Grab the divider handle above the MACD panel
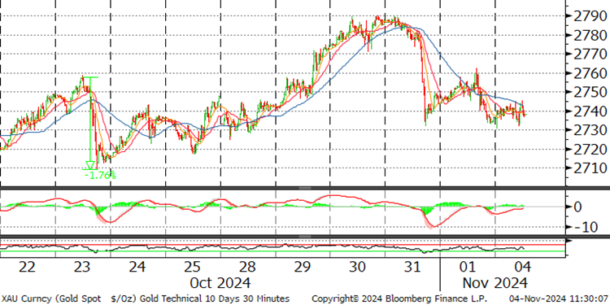The width and height of the screenshot is (610, 305). point(305,189)
